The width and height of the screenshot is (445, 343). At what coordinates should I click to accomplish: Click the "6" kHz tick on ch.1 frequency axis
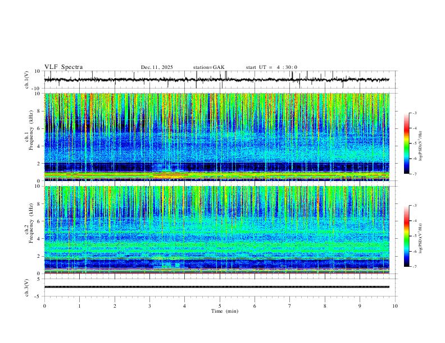[x=39, y=128]
